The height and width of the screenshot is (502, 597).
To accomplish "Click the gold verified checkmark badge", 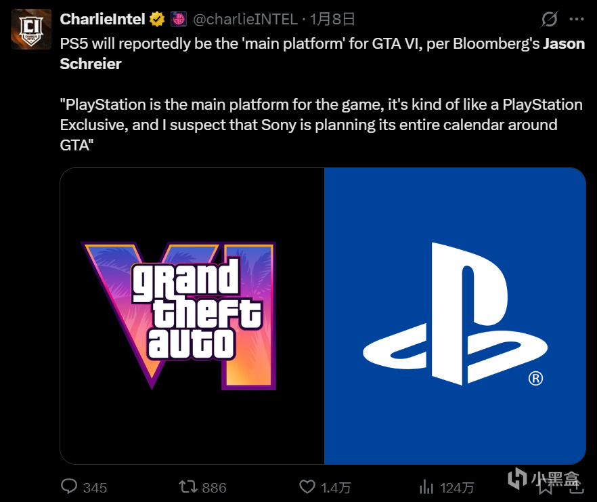I will click(x=157, y=20).
